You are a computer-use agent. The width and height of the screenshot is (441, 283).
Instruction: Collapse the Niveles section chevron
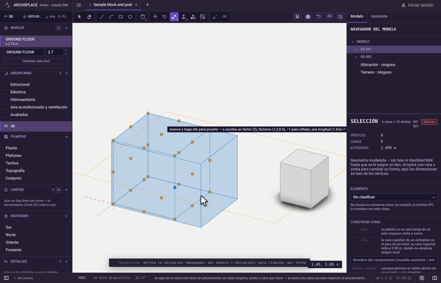click(x=66, y=28)
